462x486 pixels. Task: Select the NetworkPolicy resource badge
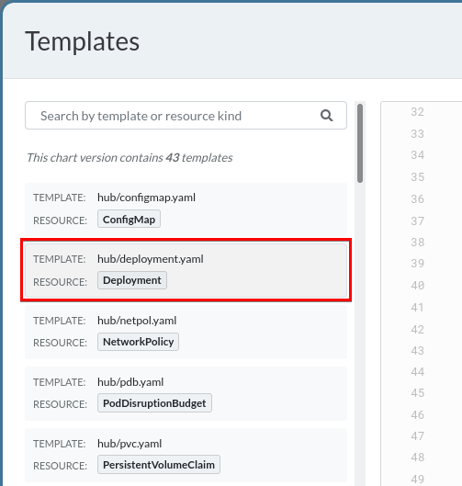tap(138, 342)
